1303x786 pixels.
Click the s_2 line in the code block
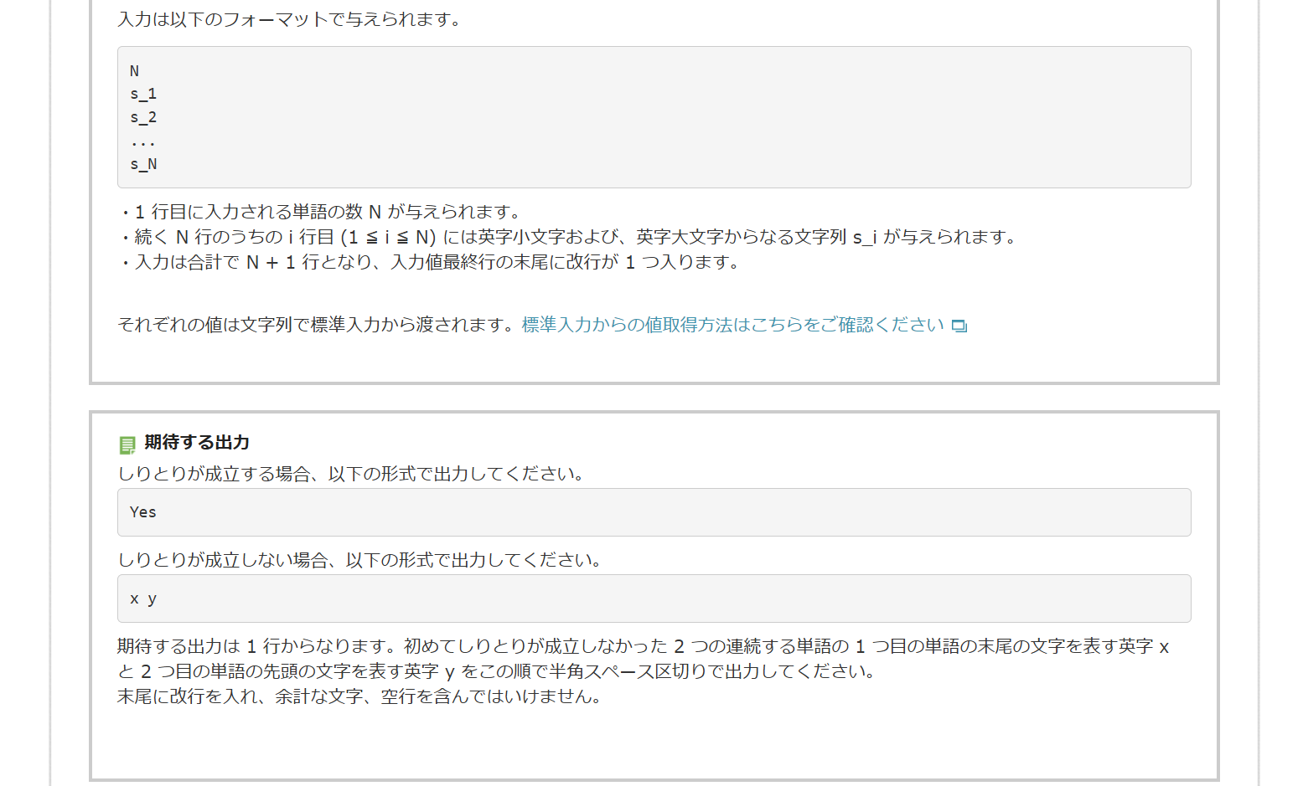143,117
